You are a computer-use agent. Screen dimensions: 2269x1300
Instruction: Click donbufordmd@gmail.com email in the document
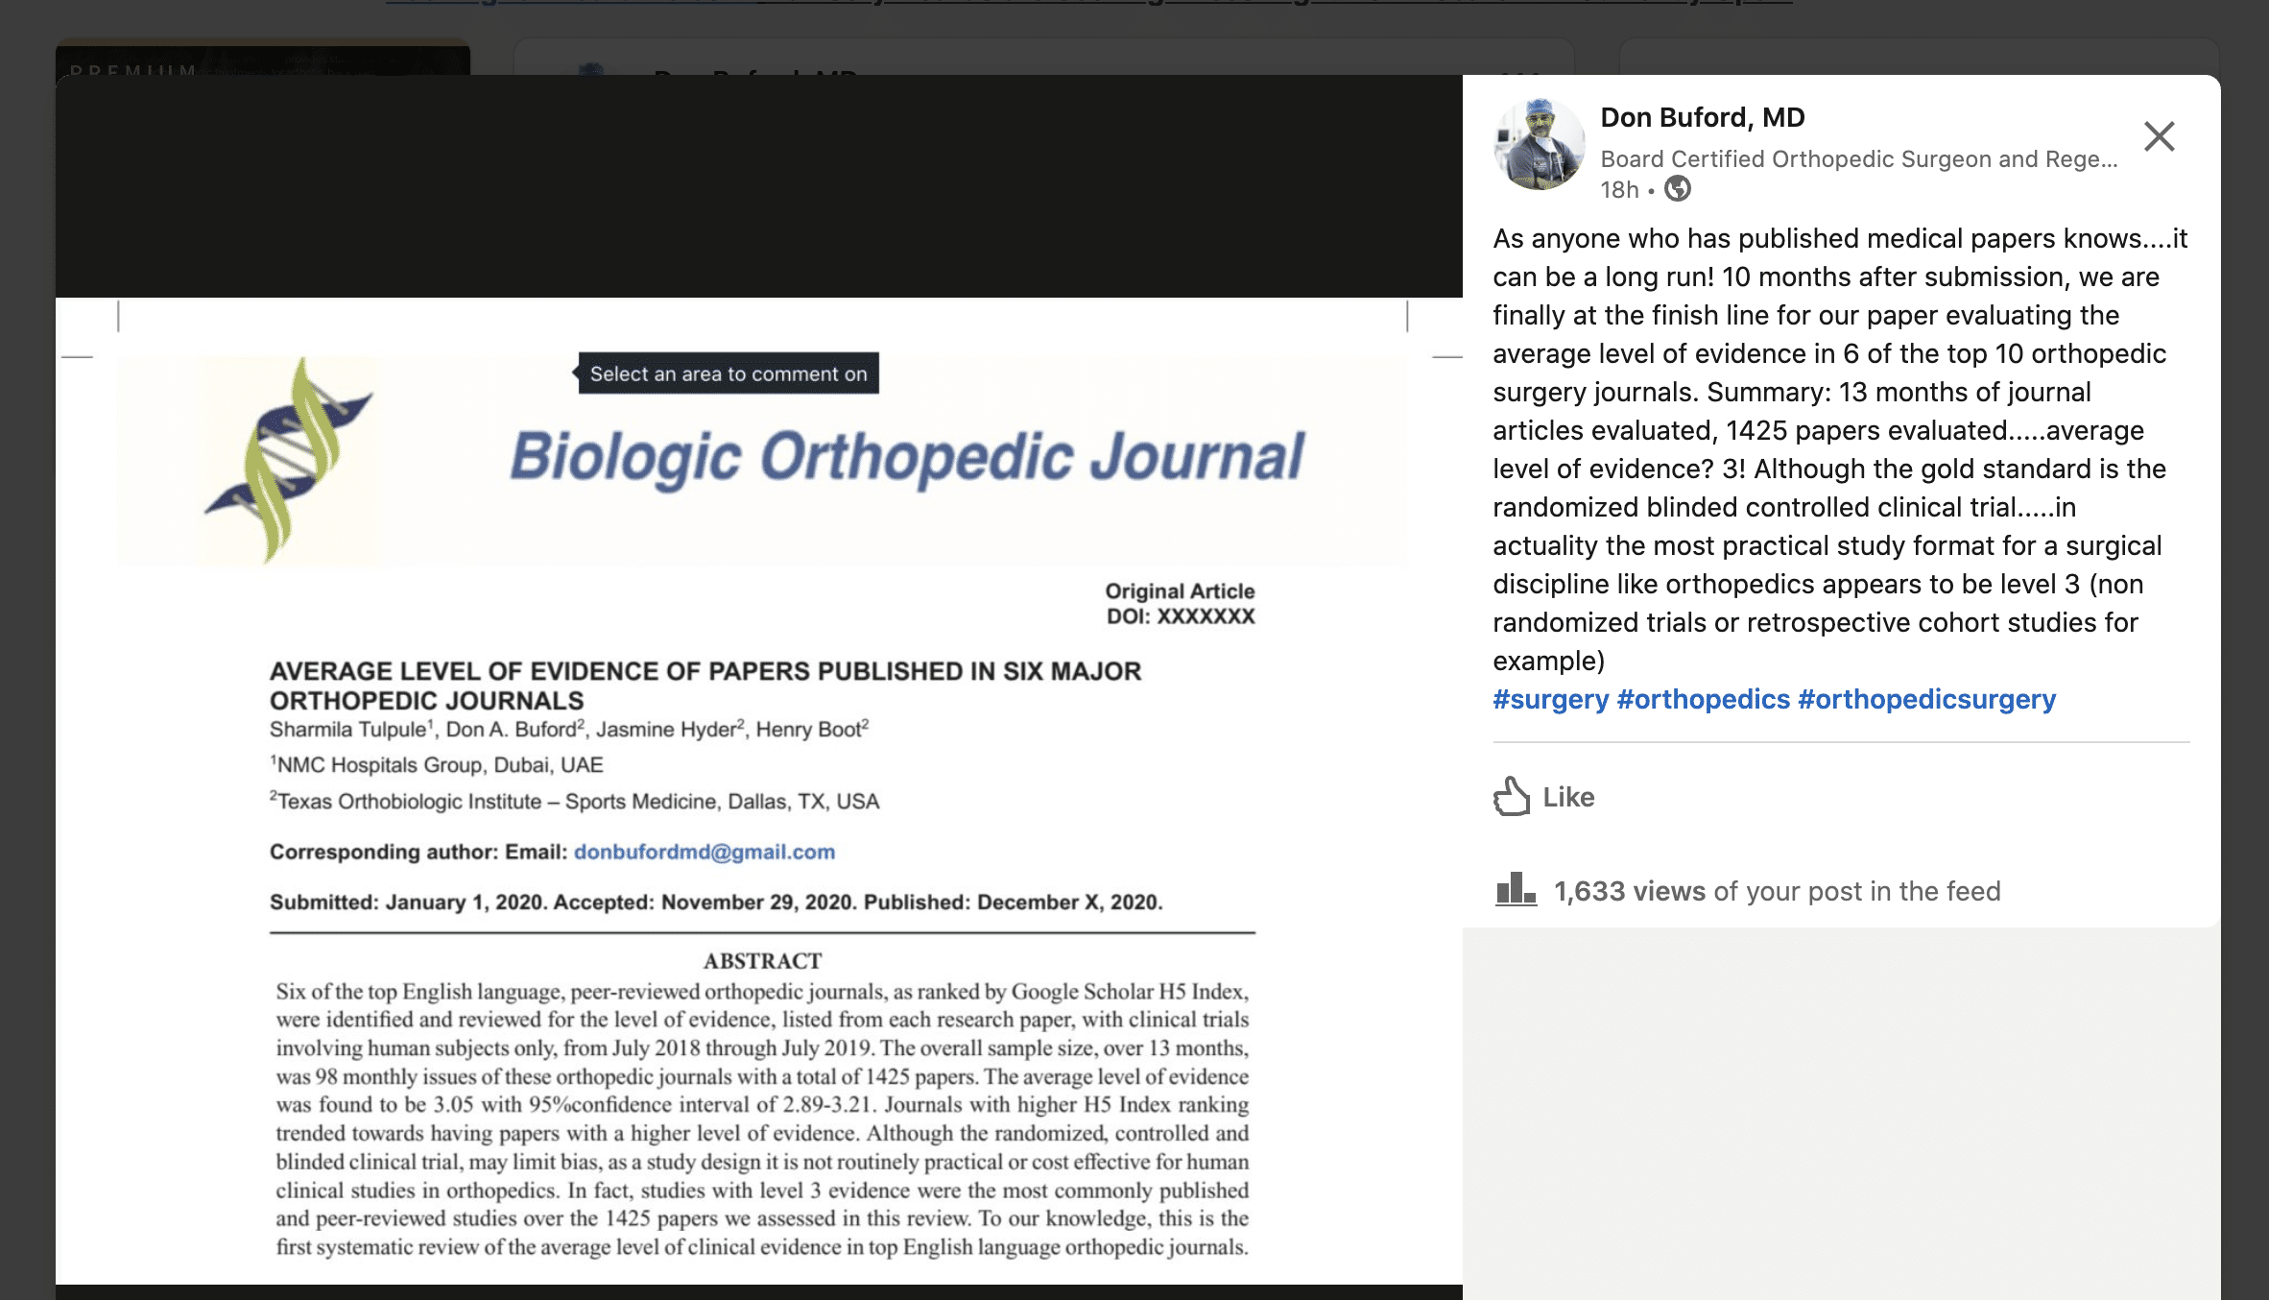(x=704, y=852)
